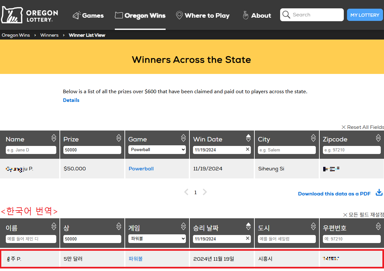
Task: Open the Powerball game filter dropdown
Action: (x=157, y=150)
